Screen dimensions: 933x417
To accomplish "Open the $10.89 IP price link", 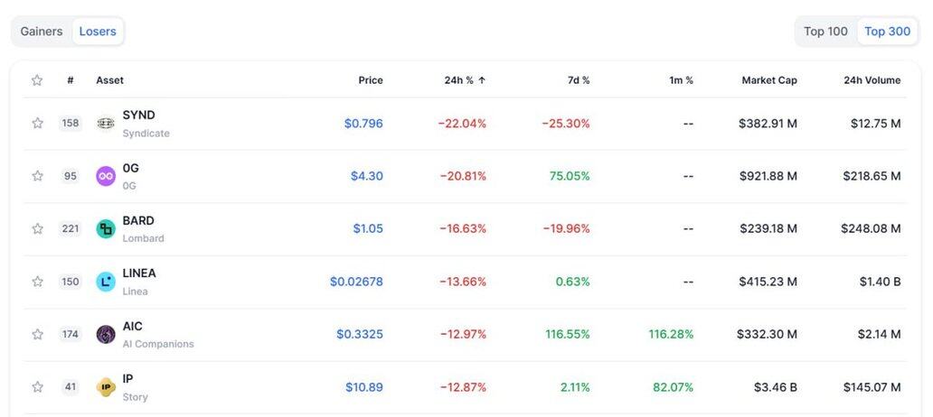I will pos(364,387).
